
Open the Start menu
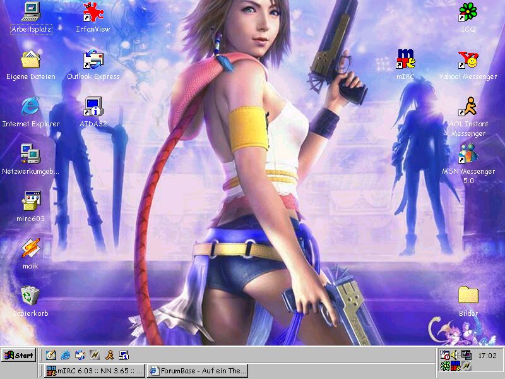(x=18, y=356)
